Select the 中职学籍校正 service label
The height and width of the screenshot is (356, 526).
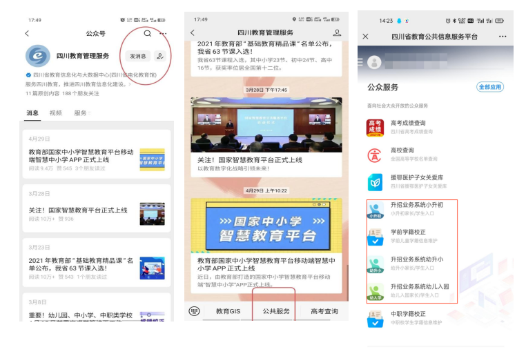click(408, 314)
